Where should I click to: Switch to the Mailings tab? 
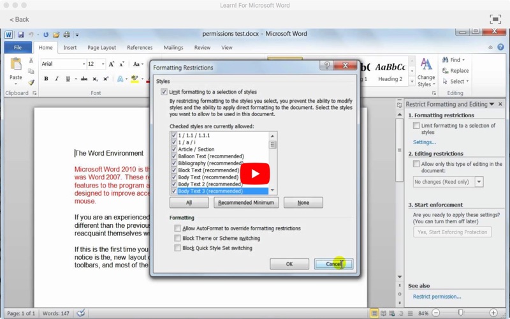pyautogui.click(x=173, y=47)
